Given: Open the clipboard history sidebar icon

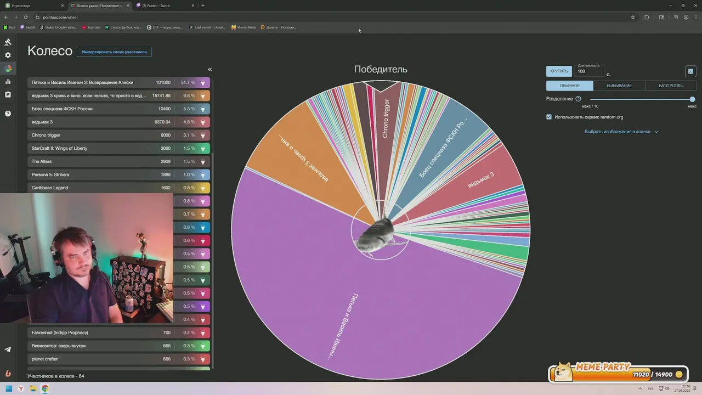Looking at the screenshot, I should pos(8,95).
